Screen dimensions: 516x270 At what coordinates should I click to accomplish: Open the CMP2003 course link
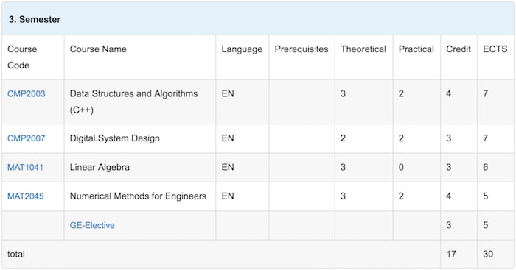click(27, 94)
